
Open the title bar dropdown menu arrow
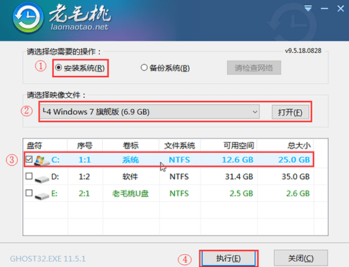coord(308,9)
